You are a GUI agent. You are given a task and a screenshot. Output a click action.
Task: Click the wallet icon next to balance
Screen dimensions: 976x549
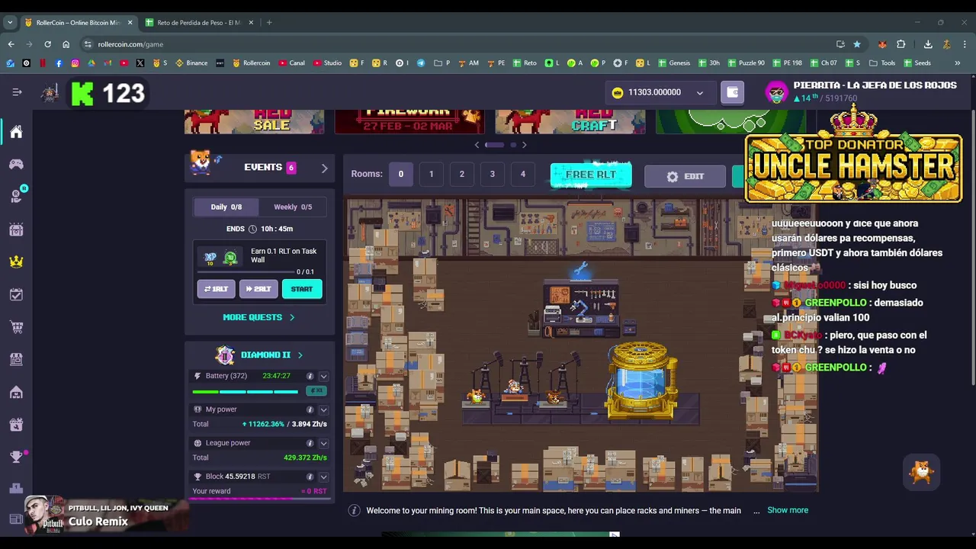[733, 92]
